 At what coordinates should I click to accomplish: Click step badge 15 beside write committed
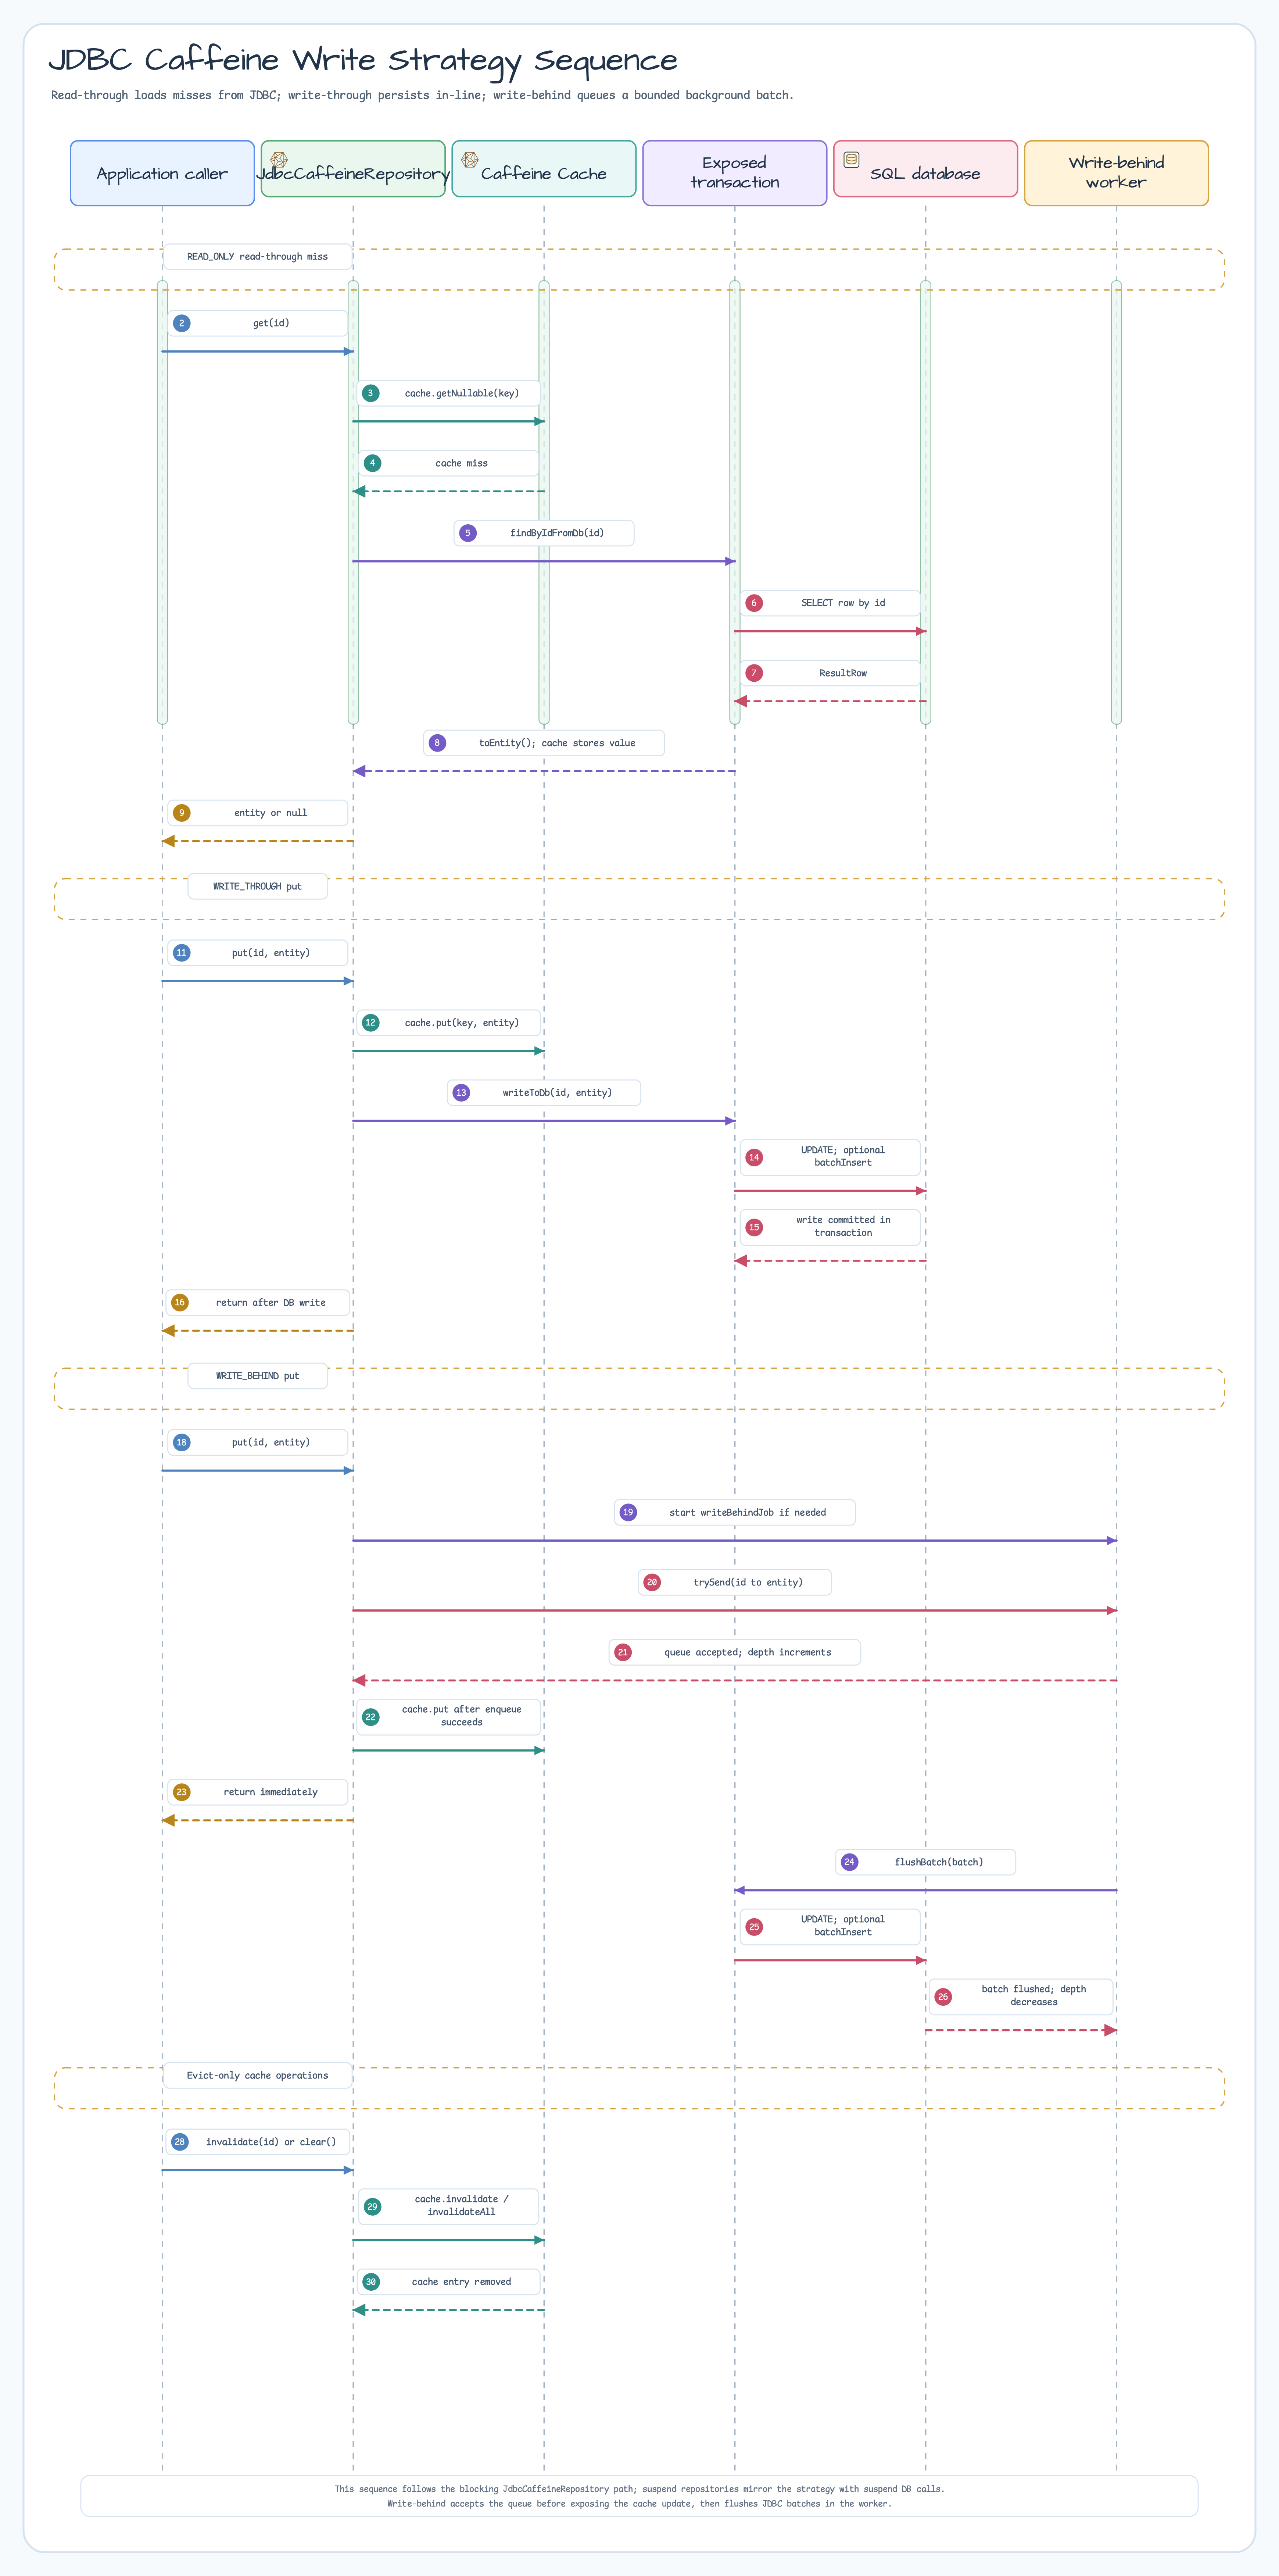click(x=755, y=1227)
